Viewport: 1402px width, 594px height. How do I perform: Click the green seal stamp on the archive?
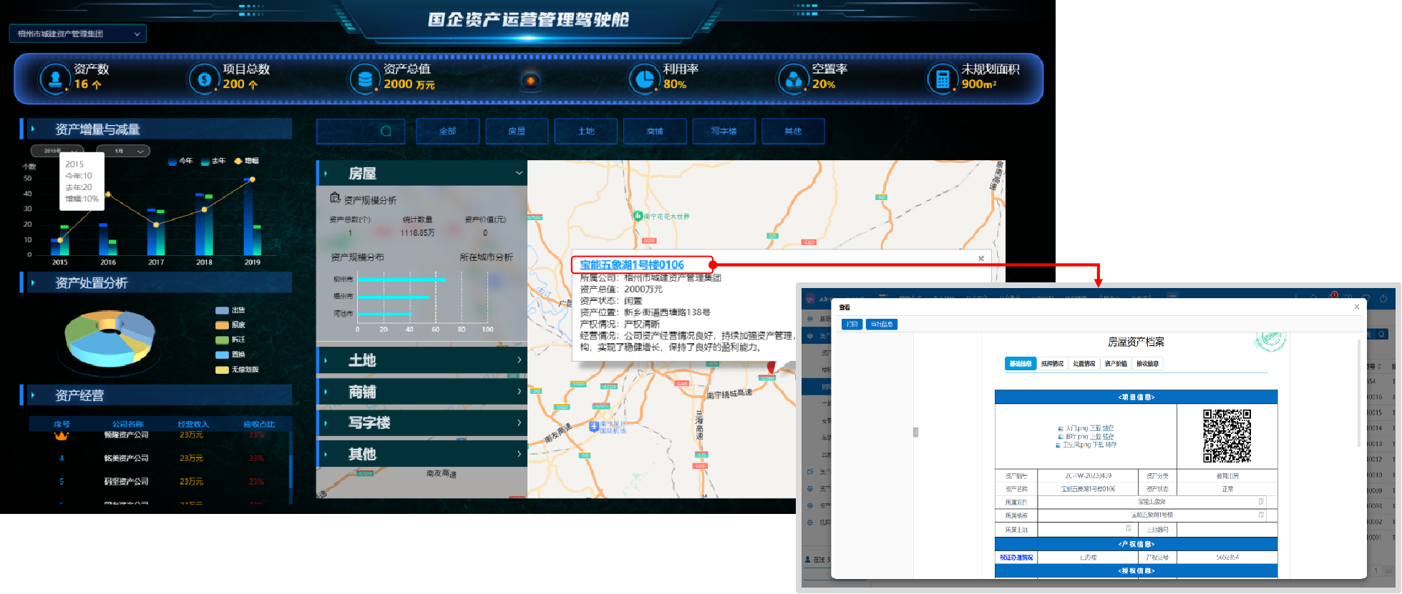(1271, 340)
